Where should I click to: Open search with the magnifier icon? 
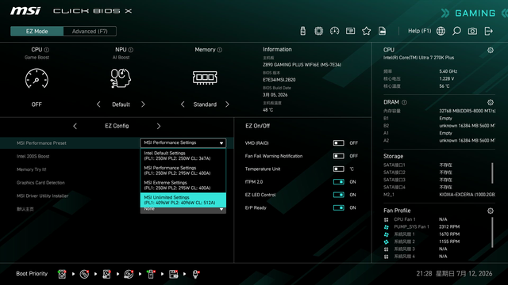456,31
